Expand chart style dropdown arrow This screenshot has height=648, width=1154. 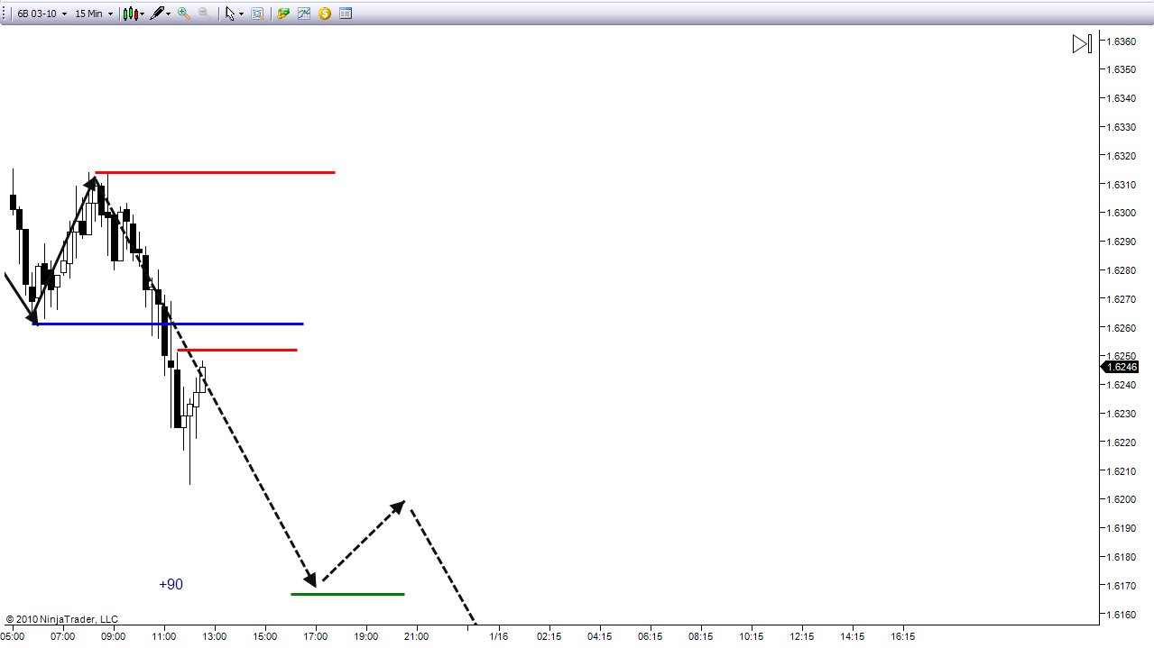click(143, 14)
